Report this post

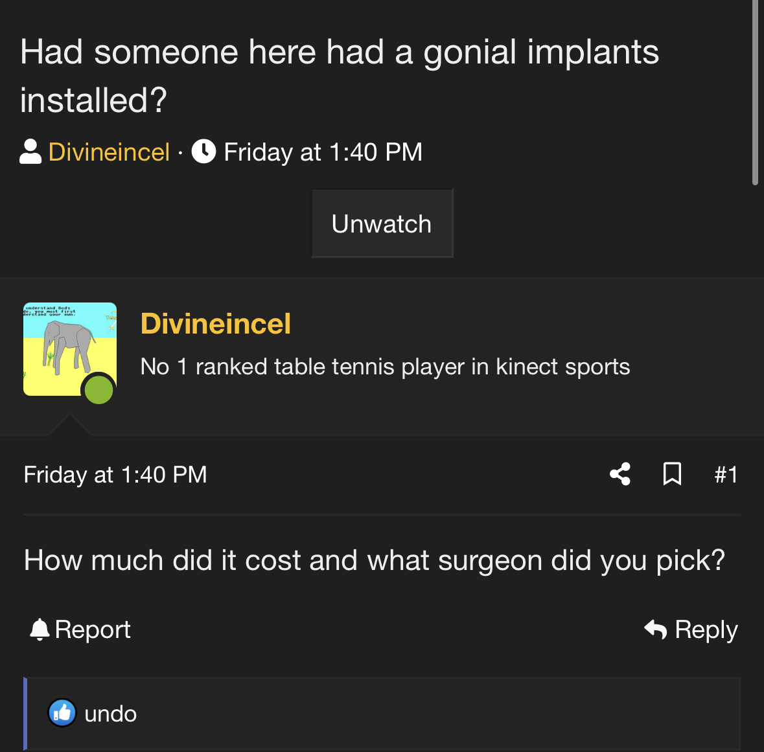click(x=80, y=630)
